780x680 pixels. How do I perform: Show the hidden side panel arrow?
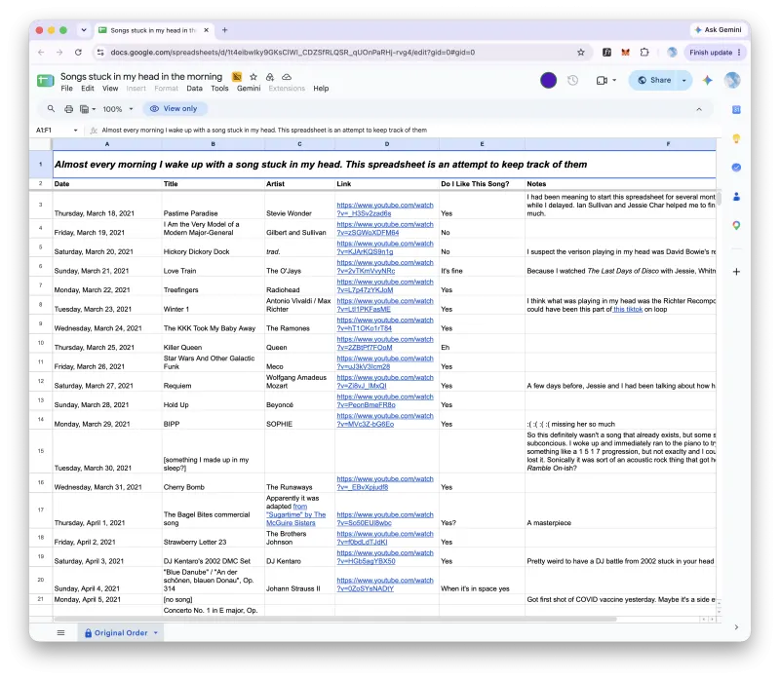[736, 627]
